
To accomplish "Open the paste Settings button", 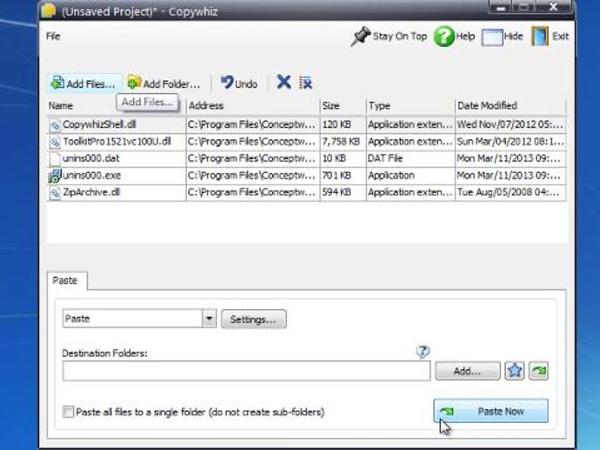I will (253, 319).
